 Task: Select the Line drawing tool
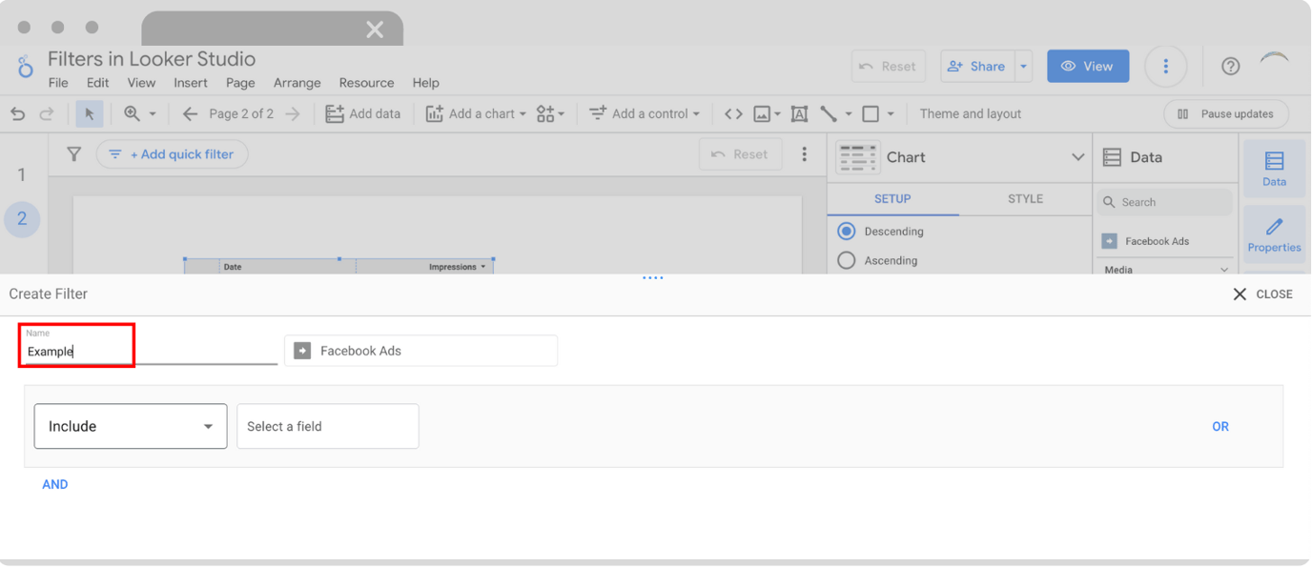[x=828, y=113]
